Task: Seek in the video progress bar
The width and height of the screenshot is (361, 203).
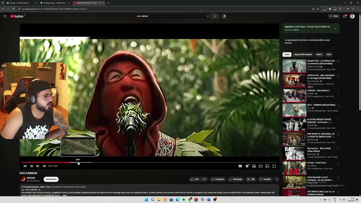Action: pyautogui.click(x=149, y=162)
